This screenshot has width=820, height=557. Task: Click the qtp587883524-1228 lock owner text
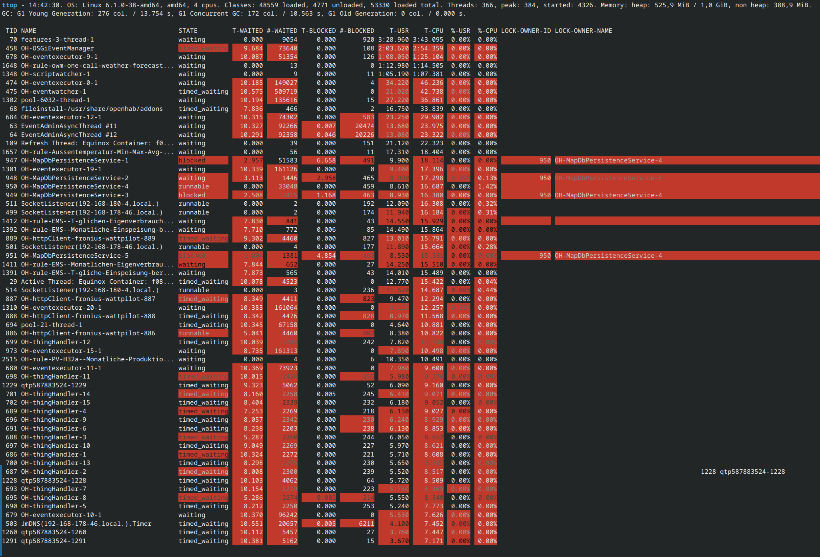tap(752, 472)
